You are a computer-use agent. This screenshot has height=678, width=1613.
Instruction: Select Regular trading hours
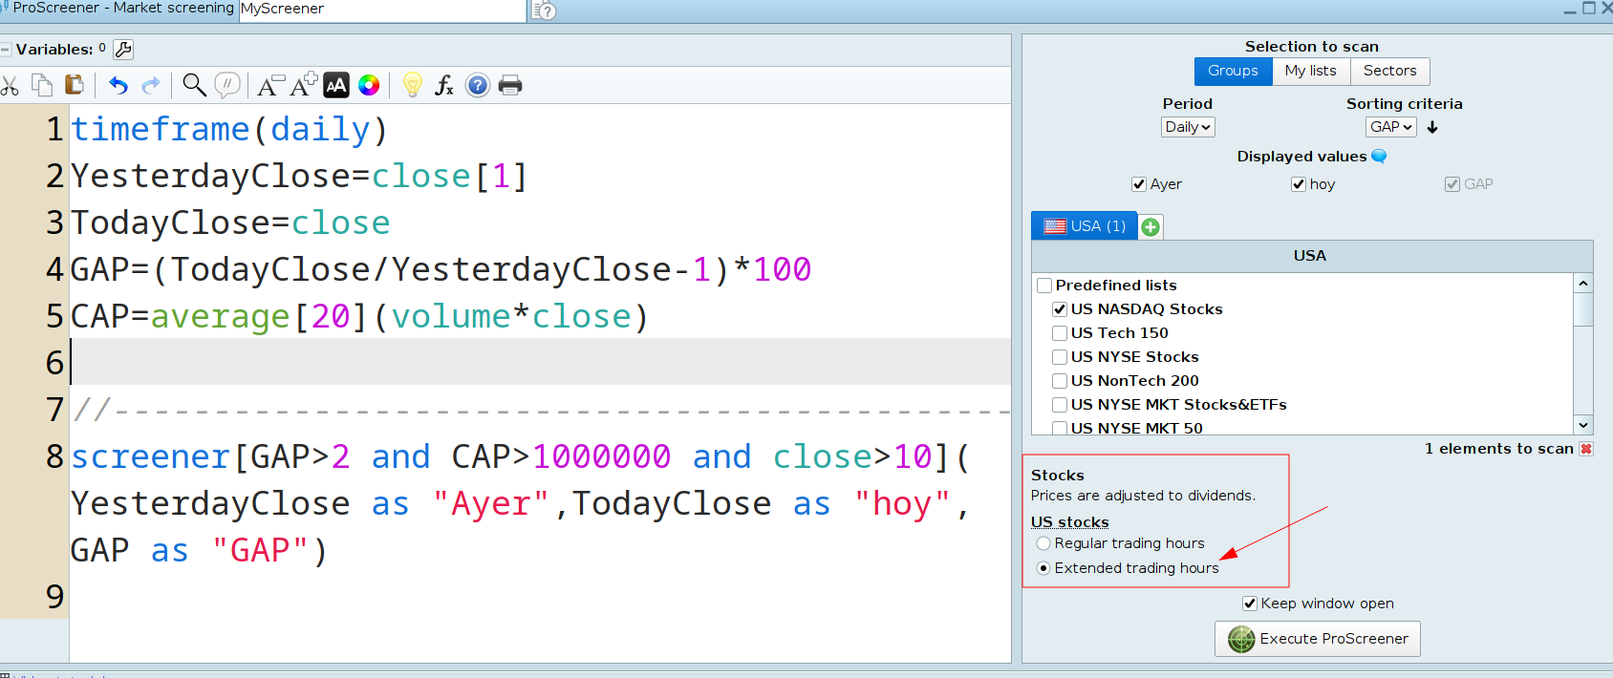(1043, 543)
